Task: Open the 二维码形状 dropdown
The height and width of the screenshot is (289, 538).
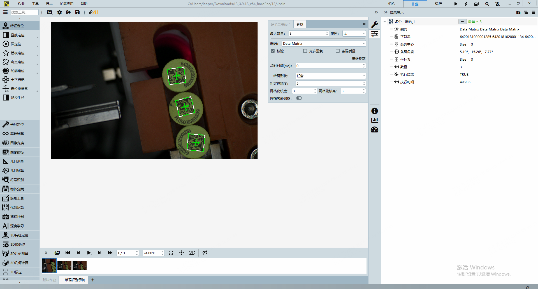Action: pos(331,76)
